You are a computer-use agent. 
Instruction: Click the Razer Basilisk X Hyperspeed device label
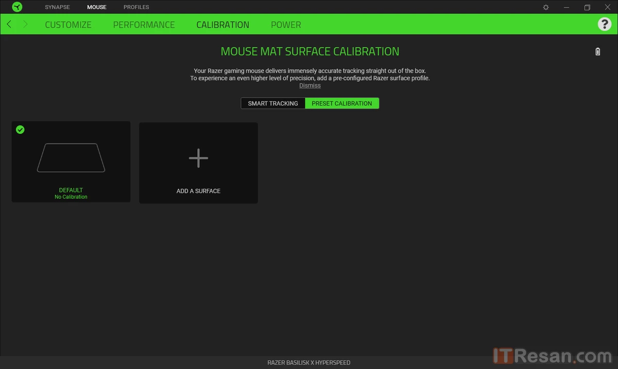(308, 363)
